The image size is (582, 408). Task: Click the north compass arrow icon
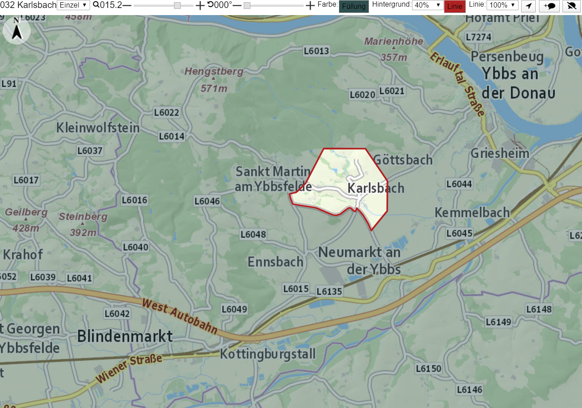pos(16,31)
